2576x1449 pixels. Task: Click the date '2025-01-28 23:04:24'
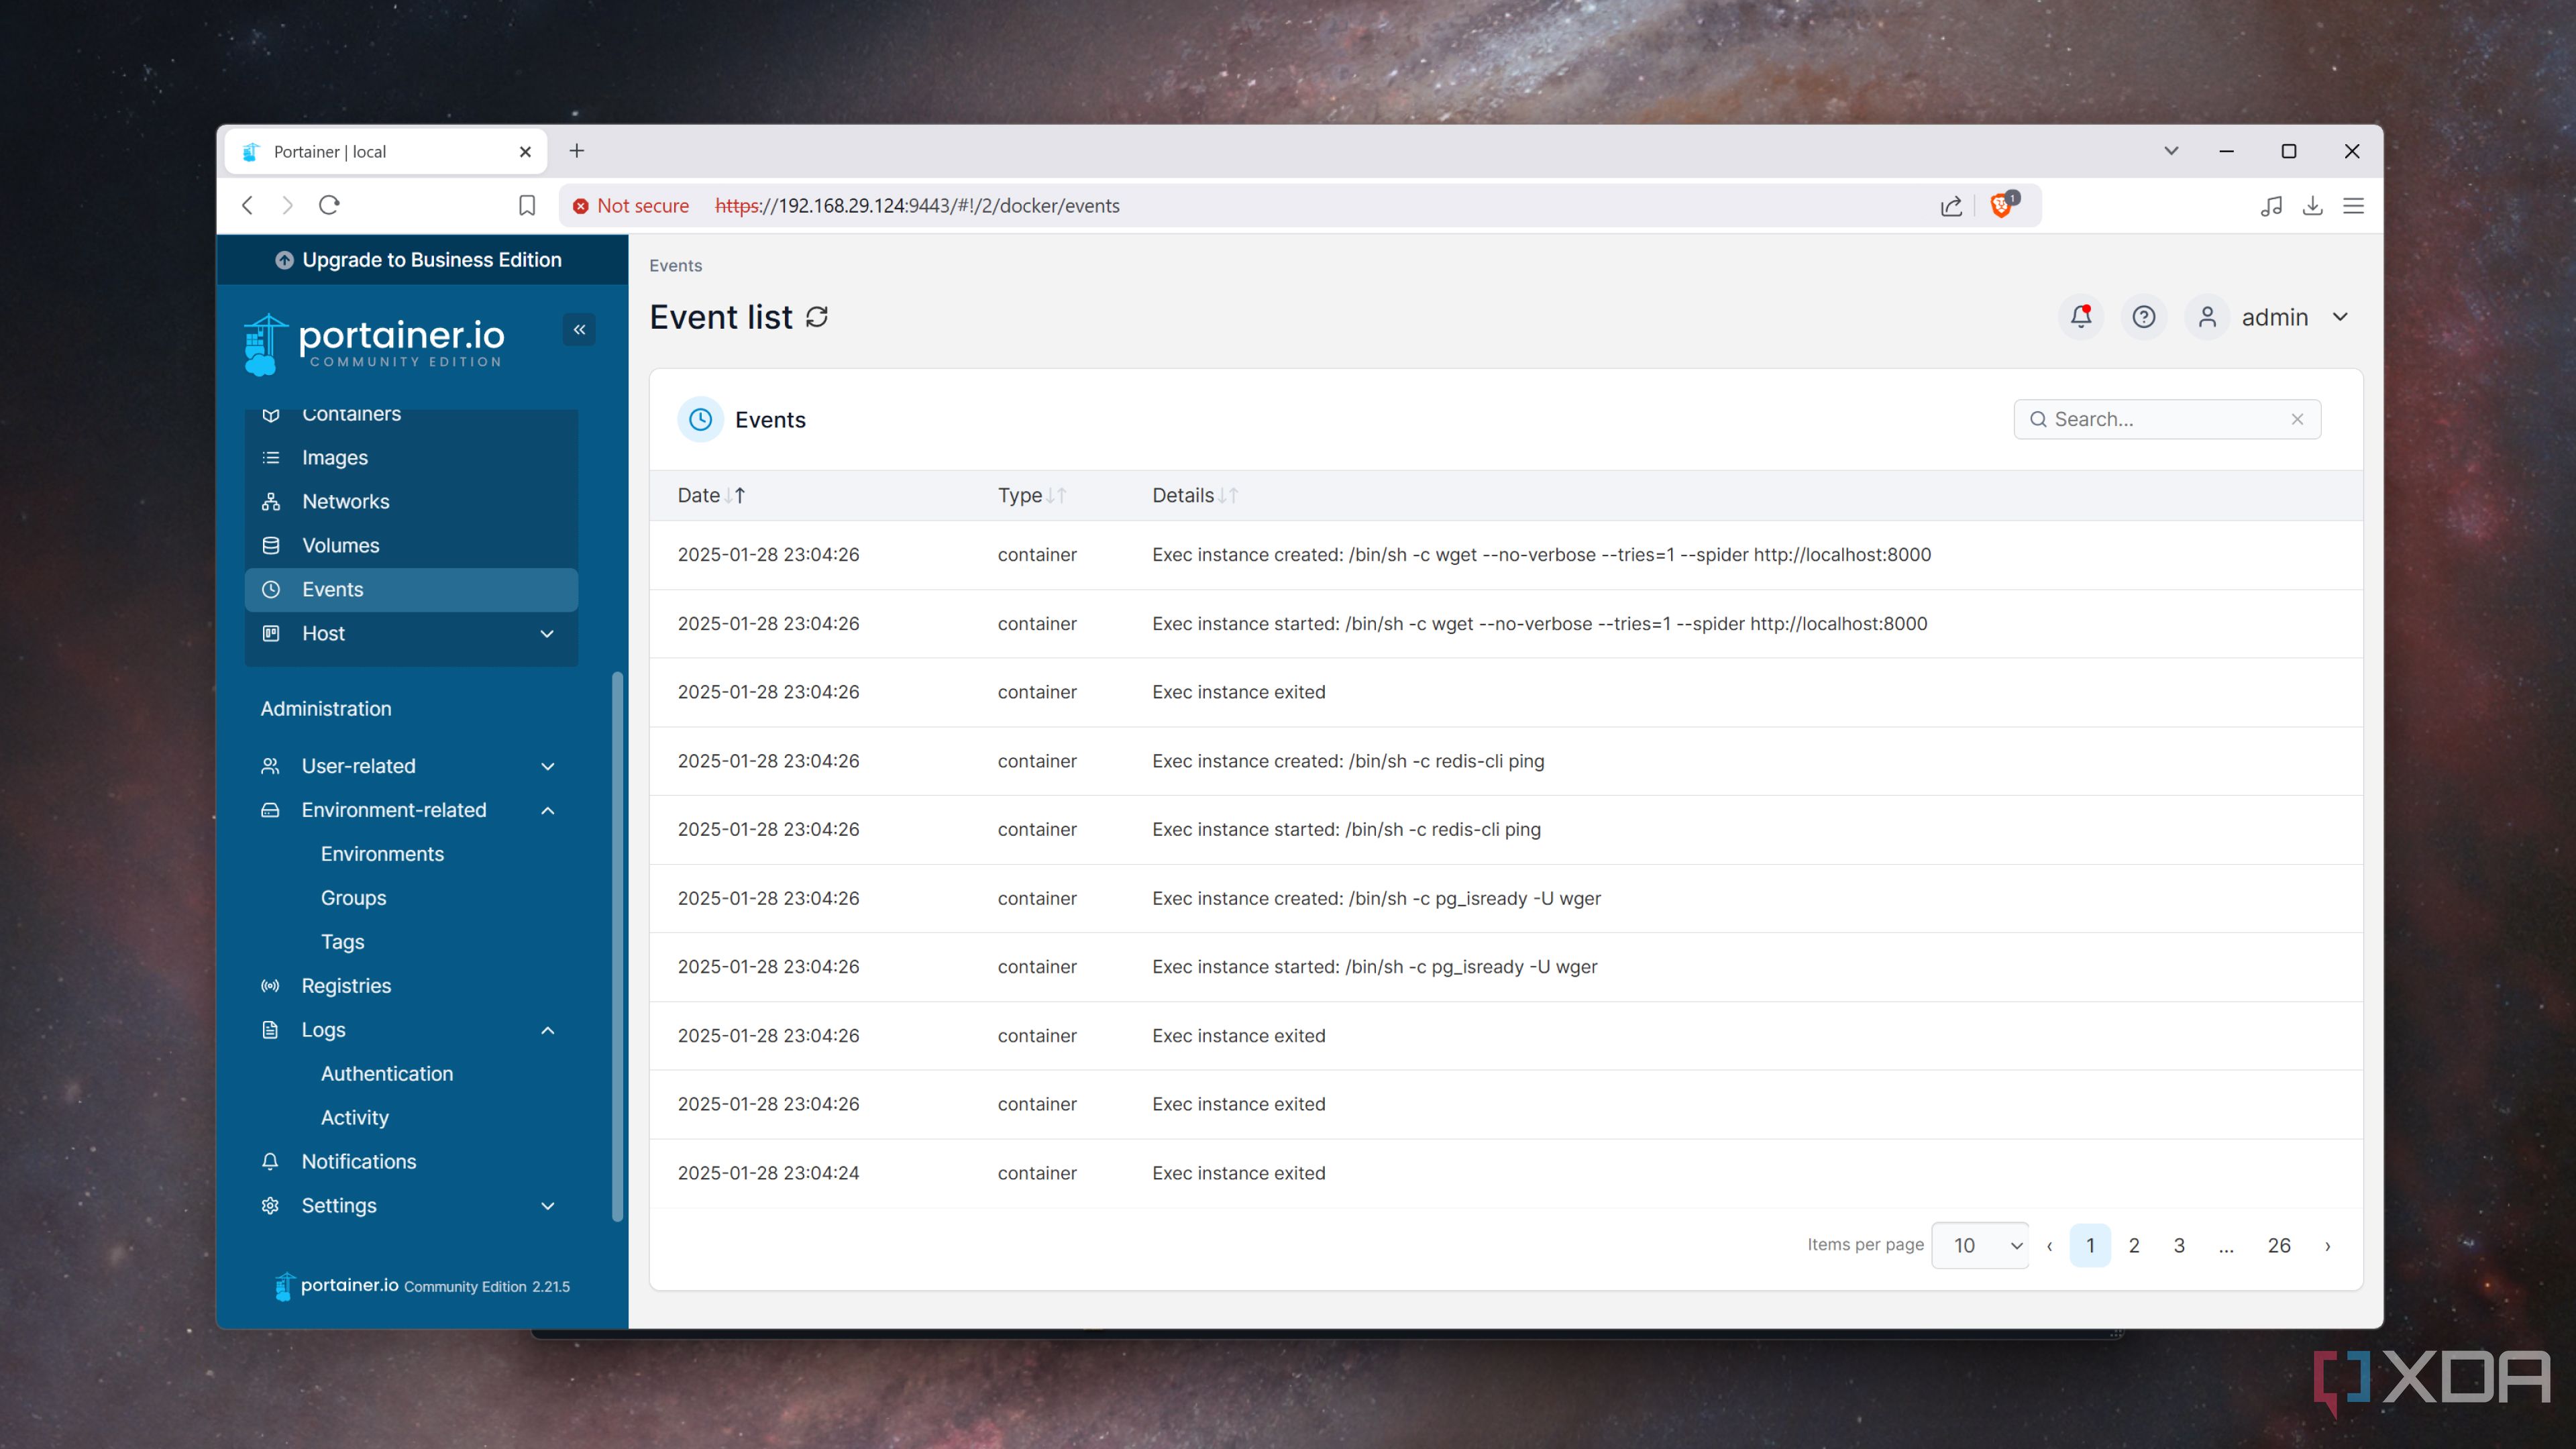tap(768, 1173)
